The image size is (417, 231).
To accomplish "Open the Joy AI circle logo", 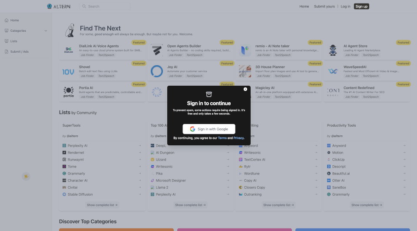I will (x=157, y=71).
